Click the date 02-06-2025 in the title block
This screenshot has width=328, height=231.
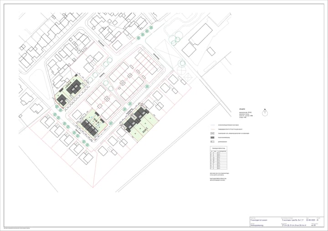point(309,219)
